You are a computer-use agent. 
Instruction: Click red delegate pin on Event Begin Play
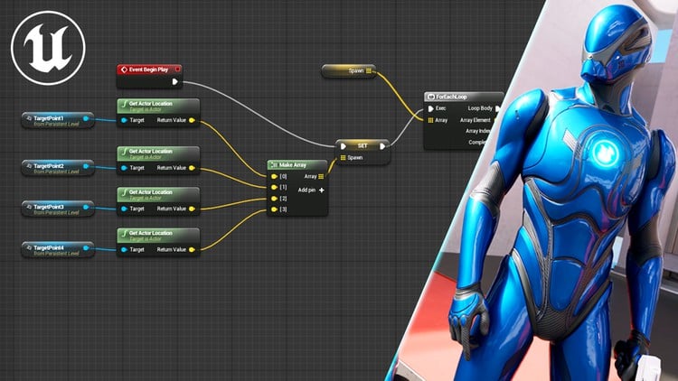178,69
